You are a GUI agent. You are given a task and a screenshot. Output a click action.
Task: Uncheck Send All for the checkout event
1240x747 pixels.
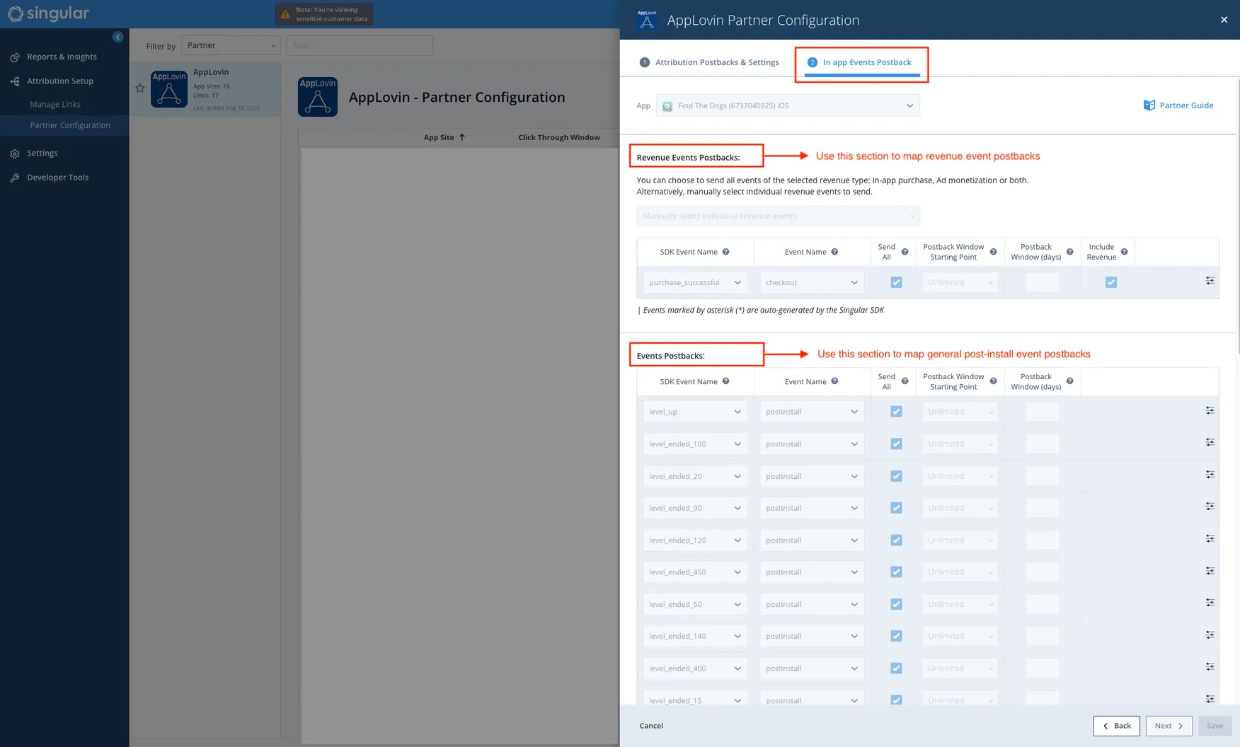click(896, 282)
